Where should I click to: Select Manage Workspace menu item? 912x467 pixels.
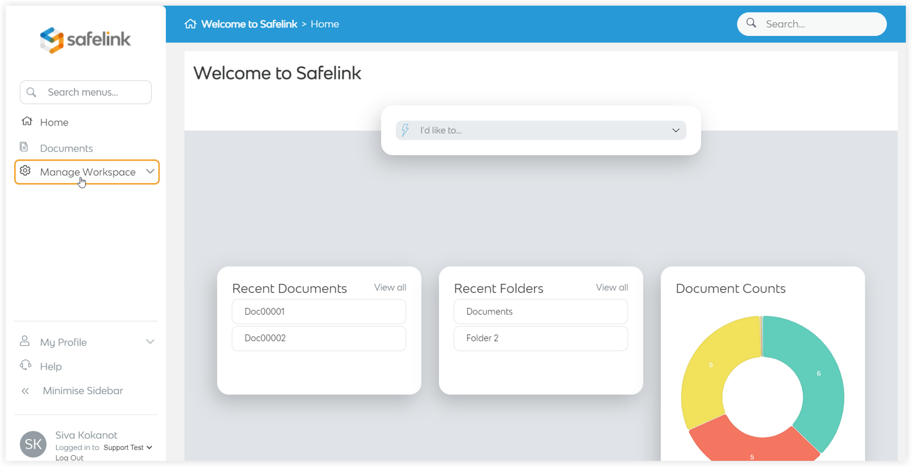pos(87,172)
